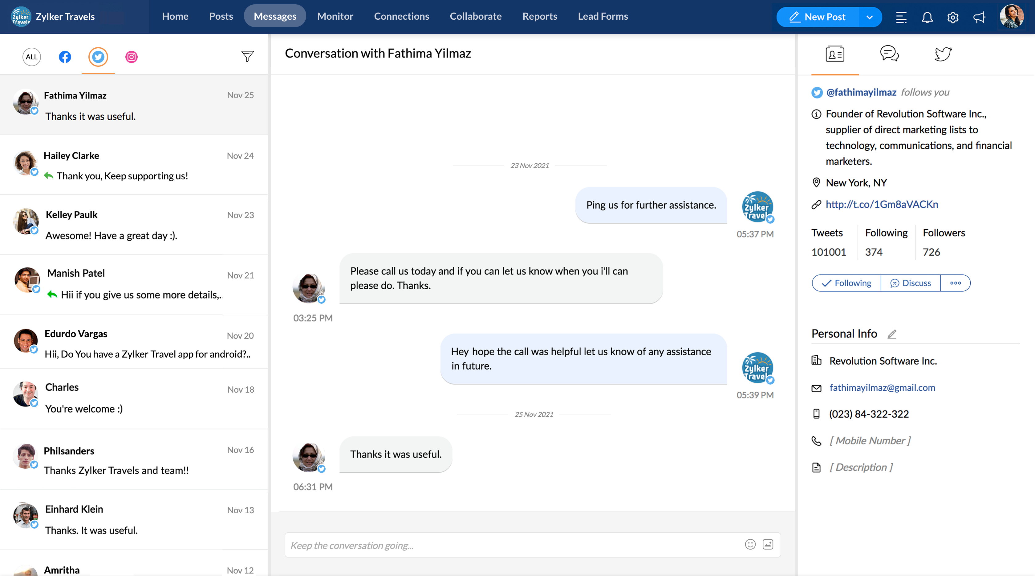Select the Twitter channel filter
This screenshot has width=1035, height=576.
coord(98,57)
